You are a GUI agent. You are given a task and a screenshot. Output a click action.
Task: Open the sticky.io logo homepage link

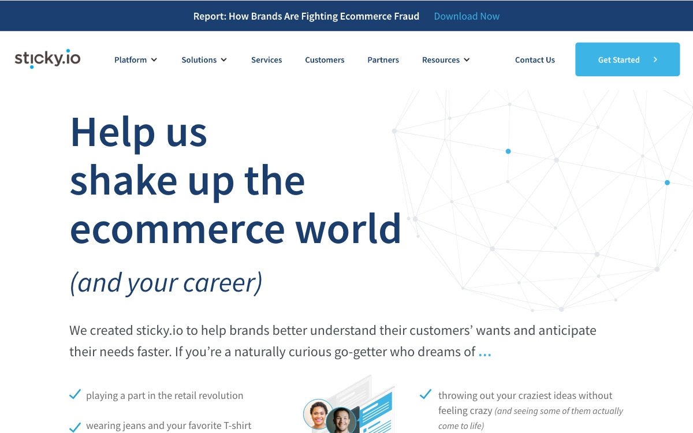click(47, 59)
